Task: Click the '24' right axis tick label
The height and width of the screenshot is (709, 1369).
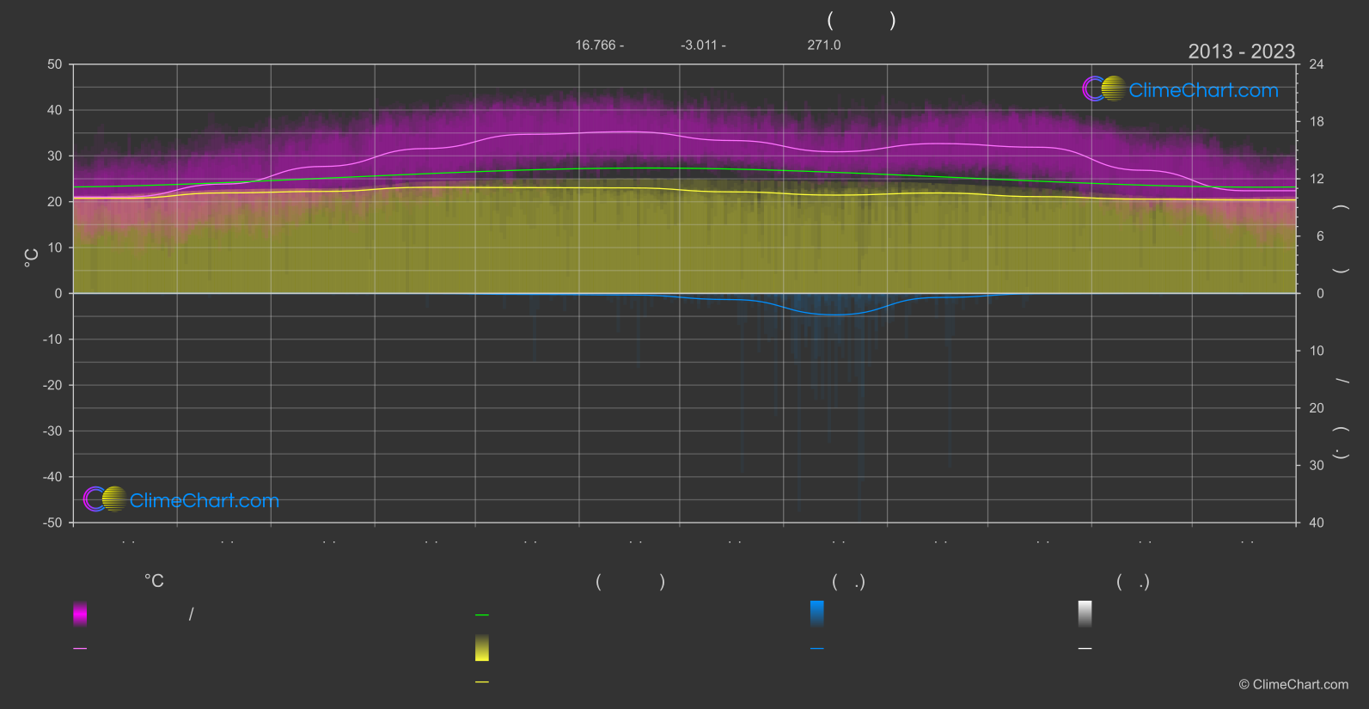Action: pos(1317,64)
